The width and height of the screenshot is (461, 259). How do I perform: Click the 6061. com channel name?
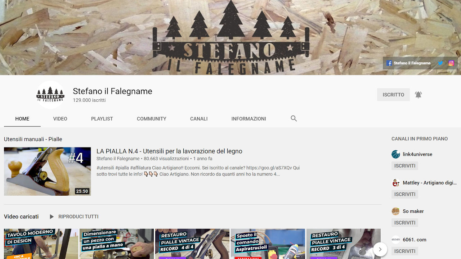(x=415, y=240)
